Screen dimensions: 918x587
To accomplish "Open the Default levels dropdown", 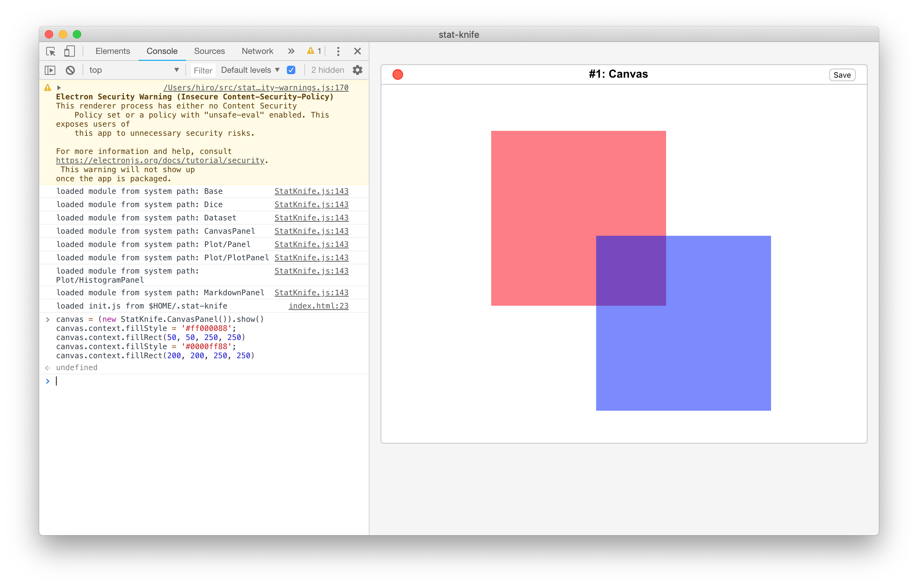I will (250, 70).
